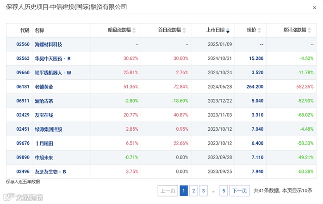323x204 pixels.
Task: Open 地平线机器人 - W link
Action: click(53, 73)
